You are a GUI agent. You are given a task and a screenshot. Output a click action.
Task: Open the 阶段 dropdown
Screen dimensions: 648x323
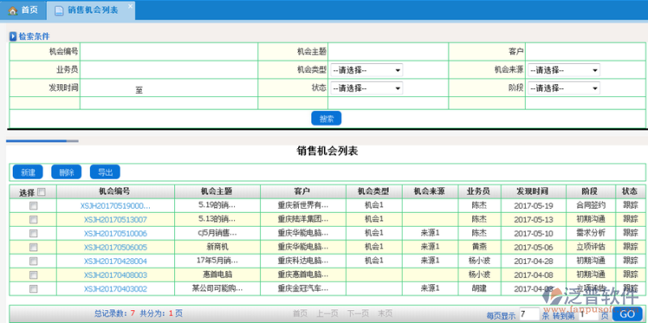(564, 88)
